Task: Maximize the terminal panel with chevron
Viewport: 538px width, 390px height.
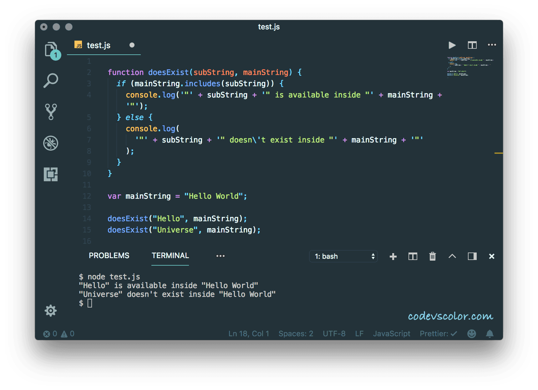Action: [x=452, y=256]
